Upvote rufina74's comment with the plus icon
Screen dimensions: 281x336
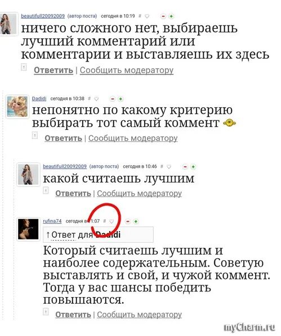[136, 221]
